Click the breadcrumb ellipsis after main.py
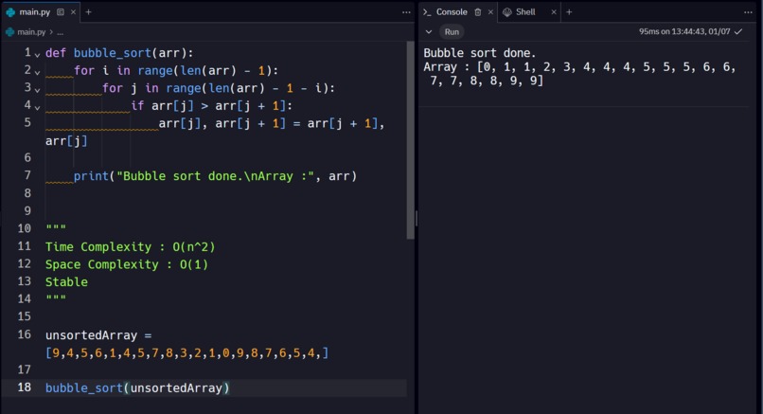 coord(61,32)
